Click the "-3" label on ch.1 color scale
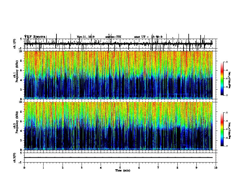 click(x=226, y=62)
